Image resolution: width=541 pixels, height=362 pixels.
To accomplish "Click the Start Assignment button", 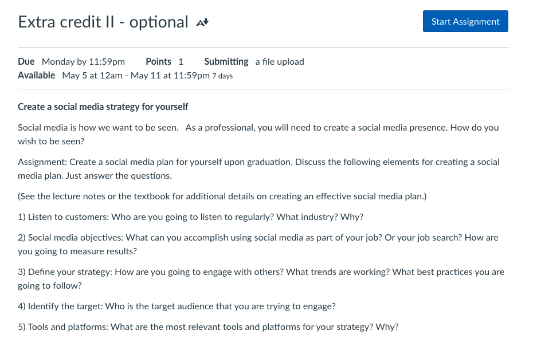I will click(x=465, y=21).
